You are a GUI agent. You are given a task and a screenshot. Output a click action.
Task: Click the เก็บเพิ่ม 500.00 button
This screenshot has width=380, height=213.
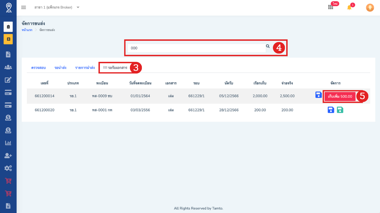(x=340, y=96)
